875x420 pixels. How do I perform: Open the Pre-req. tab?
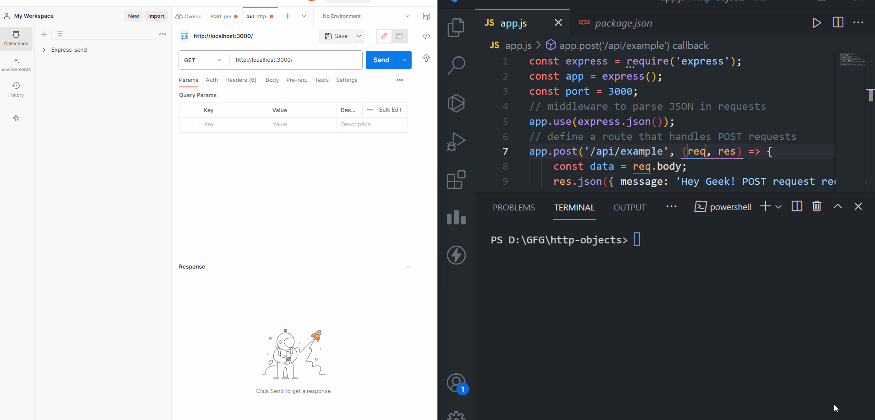pyautogui.click(x=297, y=80)
